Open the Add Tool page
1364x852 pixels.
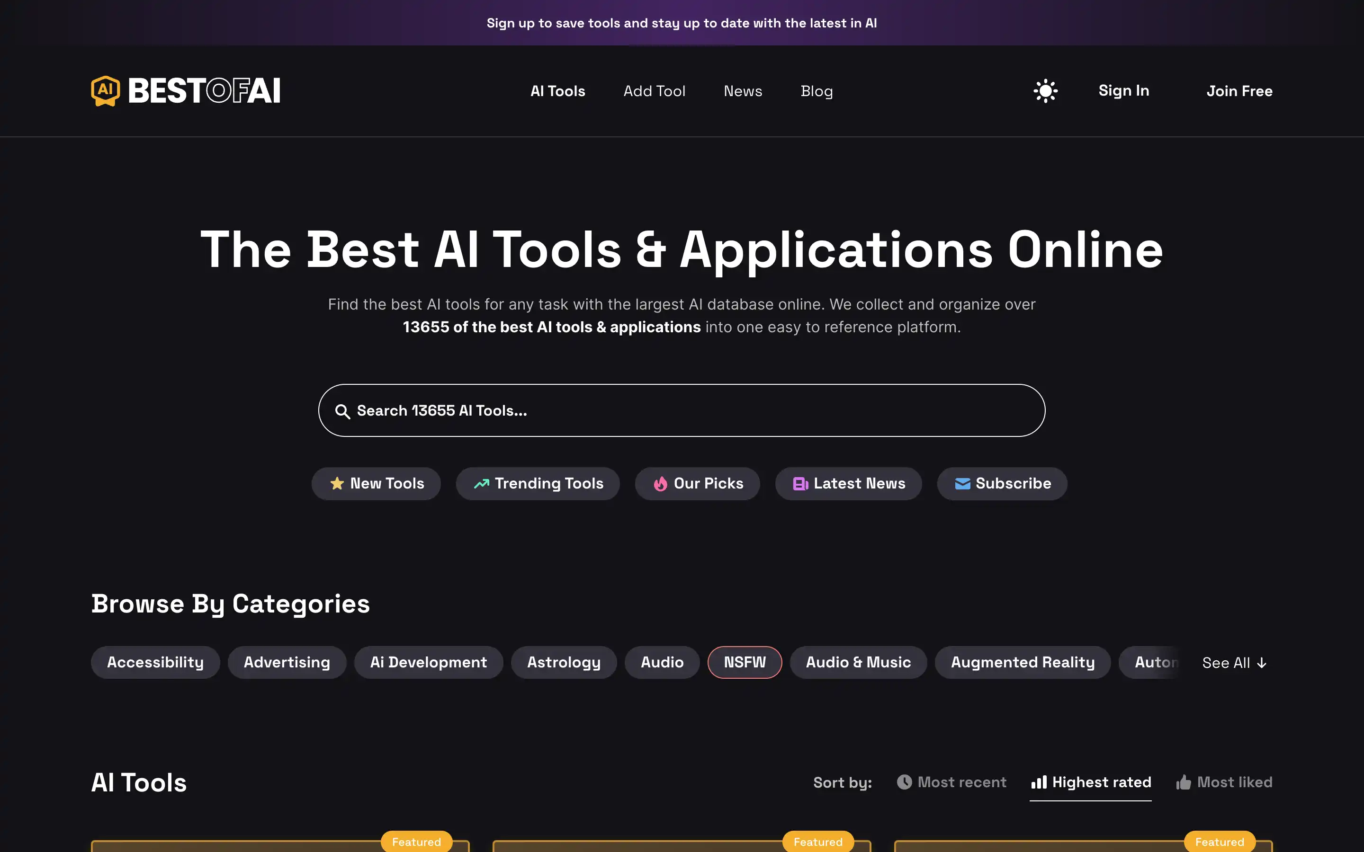[x=655, y=91]
